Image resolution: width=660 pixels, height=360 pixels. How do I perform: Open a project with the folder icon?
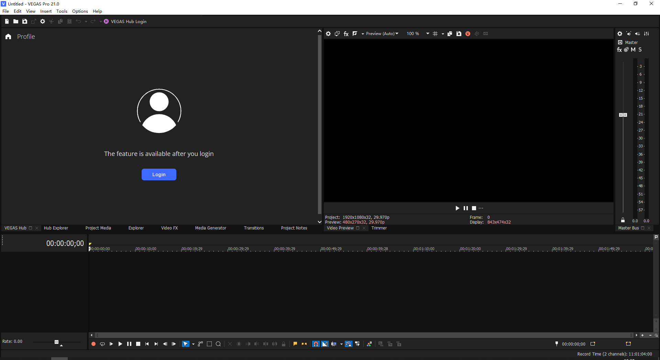point(16,21)
